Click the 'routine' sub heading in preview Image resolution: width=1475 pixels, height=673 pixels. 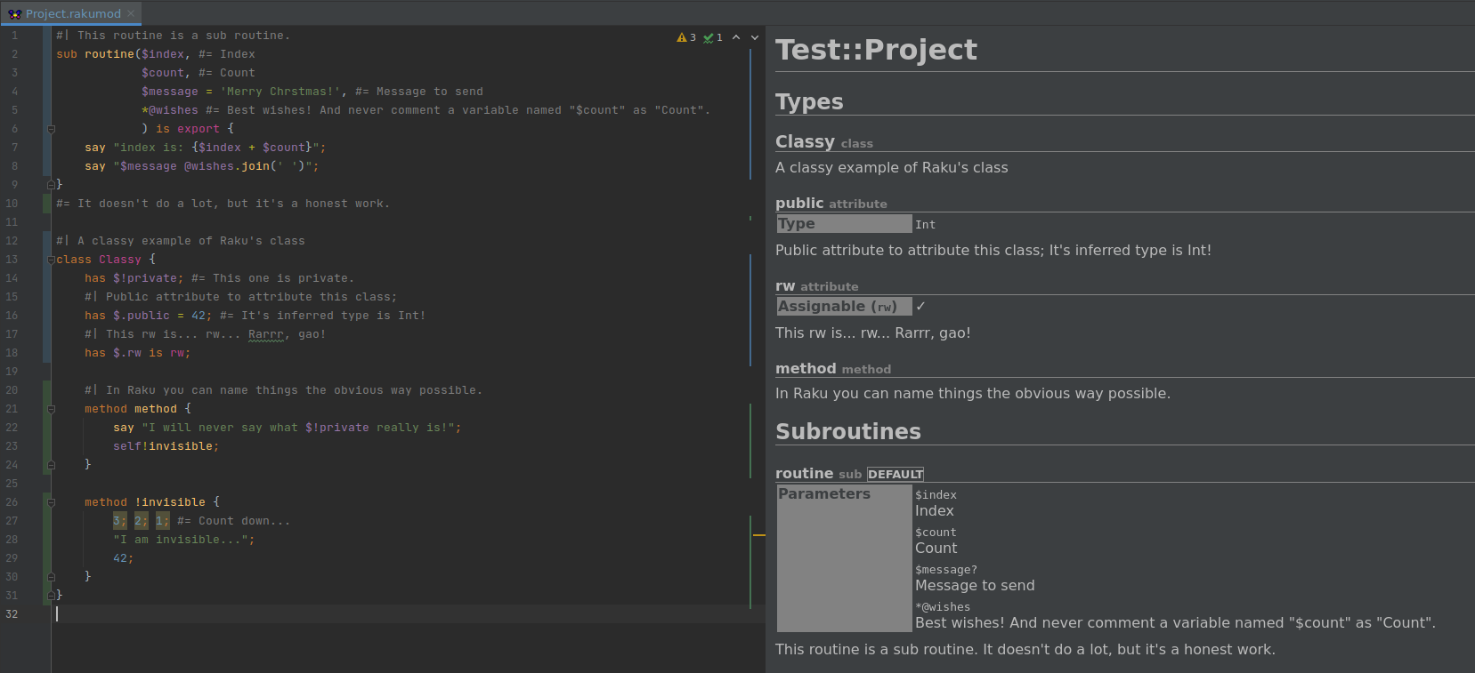coord(804,474)
